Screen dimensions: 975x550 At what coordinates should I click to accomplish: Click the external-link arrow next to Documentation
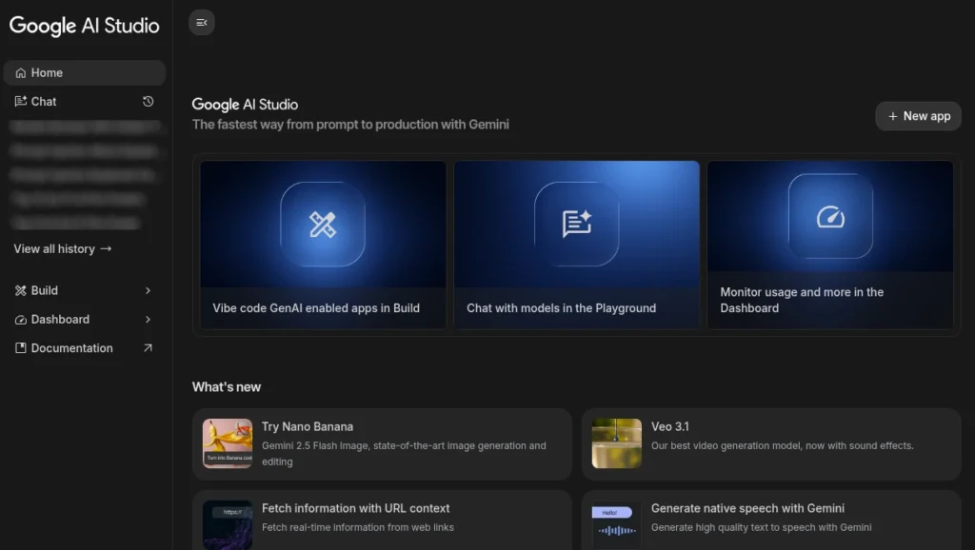147,348
